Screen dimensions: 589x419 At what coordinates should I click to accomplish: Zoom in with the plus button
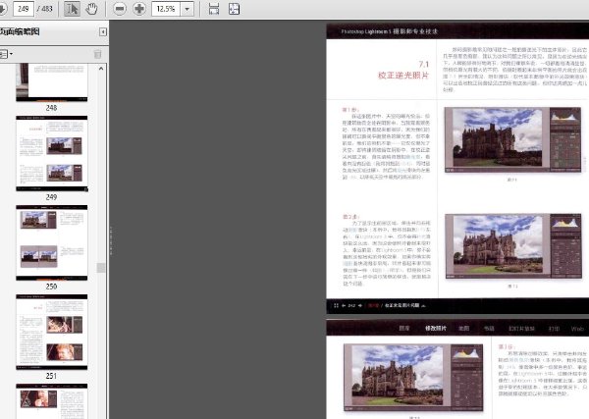point(139,9)
